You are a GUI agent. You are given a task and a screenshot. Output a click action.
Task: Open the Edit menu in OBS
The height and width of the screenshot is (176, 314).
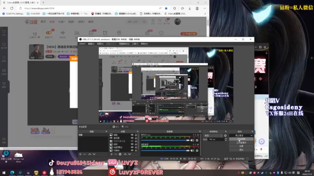point(91,44)
